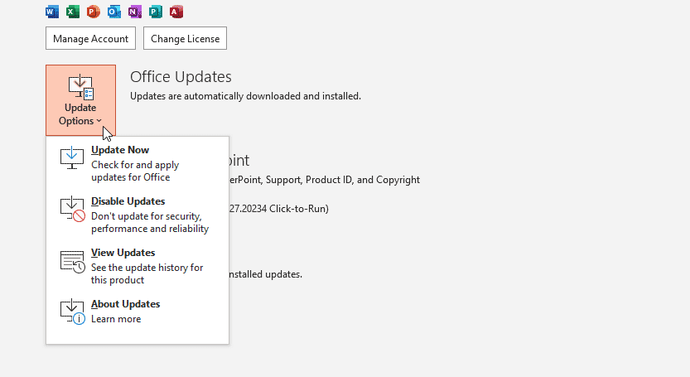Viewport: 690px width, 377px height.
Task: Select the About Updates menu title
Action: 125,304
